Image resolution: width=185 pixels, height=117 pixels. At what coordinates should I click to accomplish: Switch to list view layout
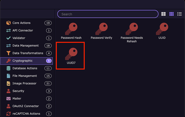(x=180, y=14)
